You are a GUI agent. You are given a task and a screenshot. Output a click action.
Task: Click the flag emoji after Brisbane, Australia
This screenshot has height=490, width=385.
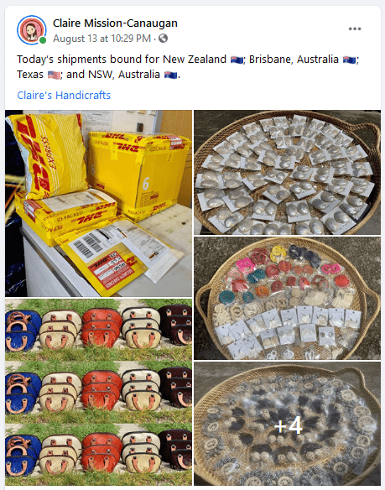[349, 60]
